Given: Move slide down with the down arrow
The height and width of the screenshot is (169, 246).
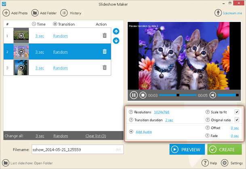Looking at the screenshot, I should coord(116,41).
